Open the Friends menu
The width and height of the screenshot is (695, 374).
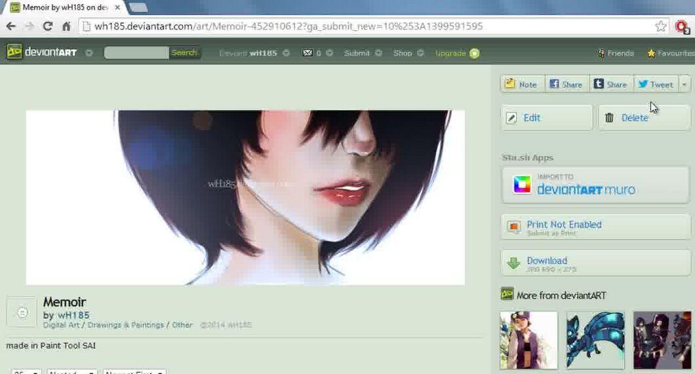pos(616,53)
